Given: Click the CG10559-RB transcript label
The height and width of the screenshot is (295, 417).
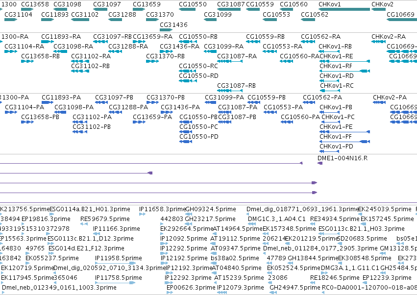Looking at the screenshot, I should point(265,36).
